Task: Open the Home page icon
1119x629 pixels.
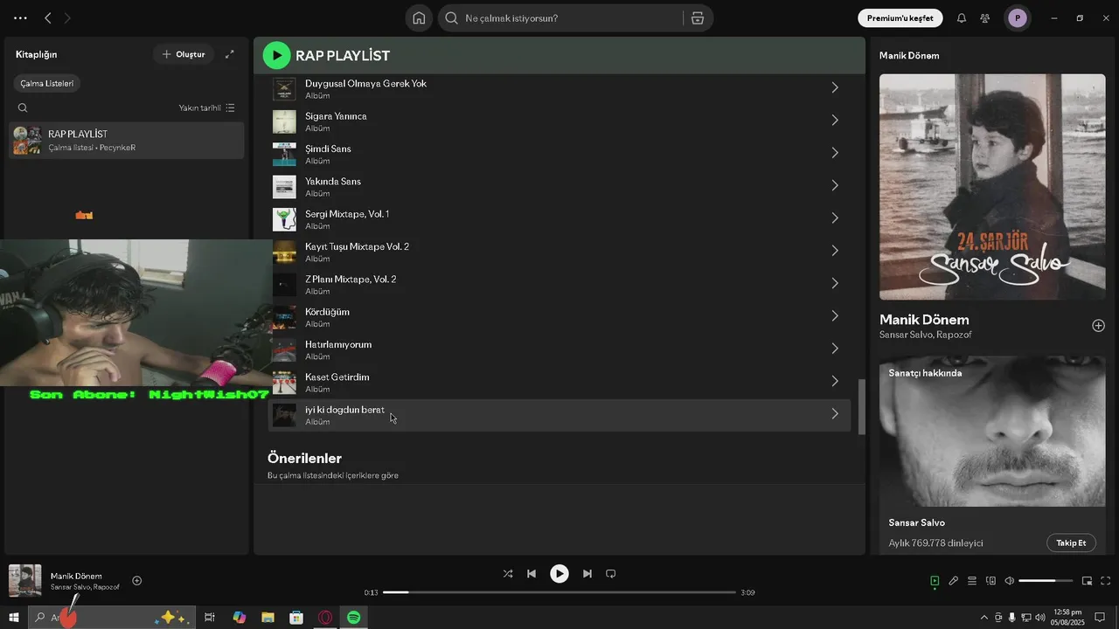Action: pyautogui.click(x=419, y=18)
